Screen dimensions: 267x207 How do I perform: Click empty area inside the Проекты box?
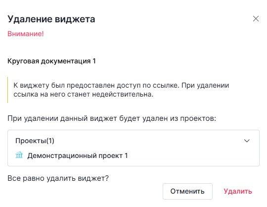click(187, 155)
